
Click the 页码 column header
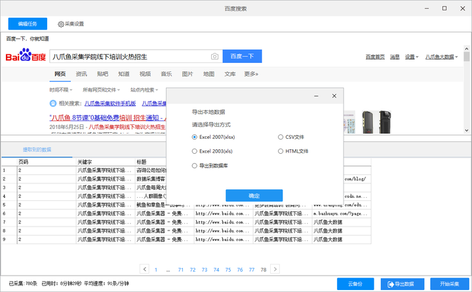coord(47,162)
